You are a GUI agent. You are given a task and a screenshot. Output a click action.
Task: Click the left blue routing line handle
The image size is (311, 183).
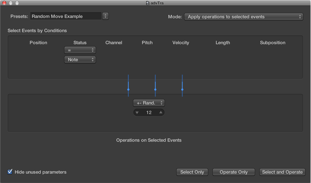coord(128,89)
